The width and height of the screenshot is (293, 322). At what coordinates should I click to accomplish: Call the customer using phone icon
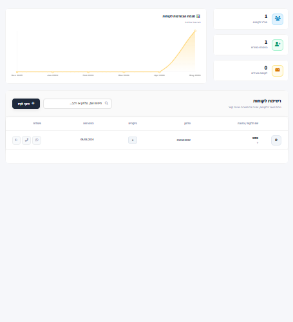pyautogui.click(x=26, y=140)
